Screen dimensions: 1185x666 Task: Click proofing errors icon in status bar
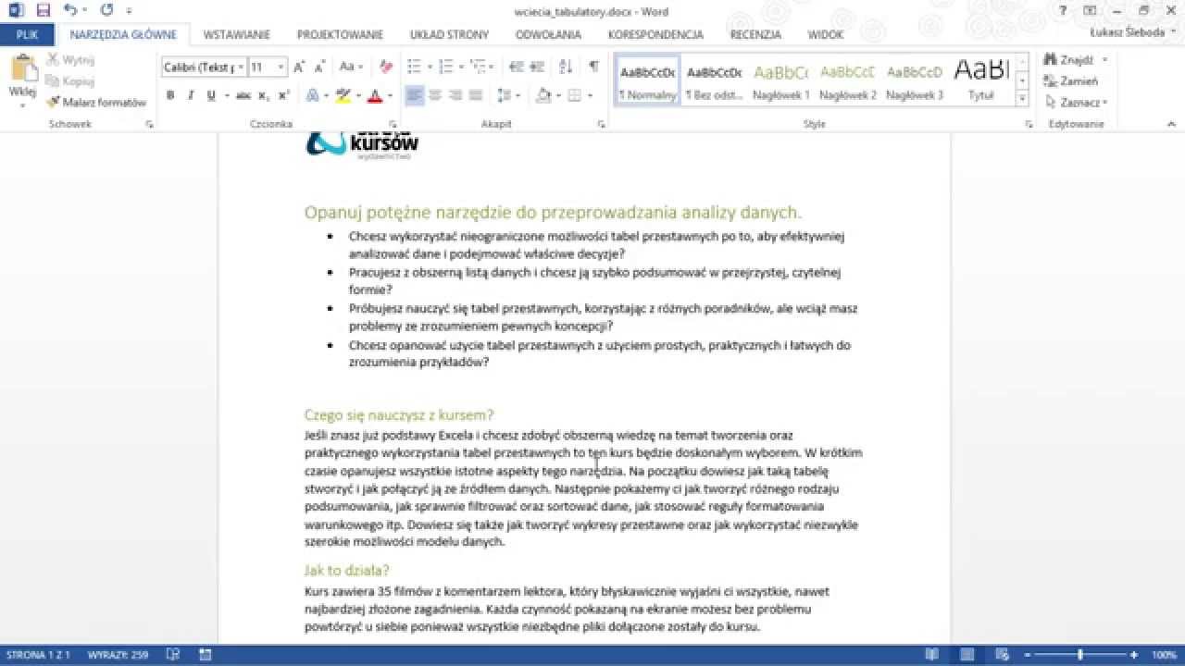pos(172,655)
